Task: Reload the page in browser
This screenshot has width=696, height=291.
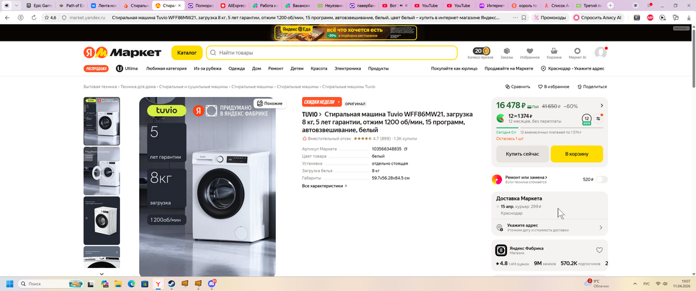Action: click(34, 18)
